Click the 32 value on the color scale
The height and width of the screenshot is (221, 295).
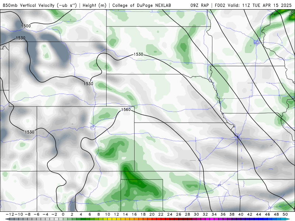coord(205,214)
